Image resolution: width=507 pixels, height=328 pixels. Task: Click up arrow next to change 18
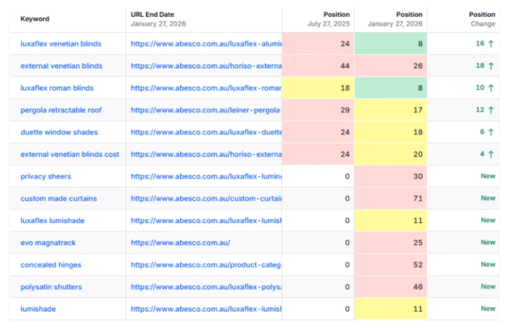coord(491,66)
